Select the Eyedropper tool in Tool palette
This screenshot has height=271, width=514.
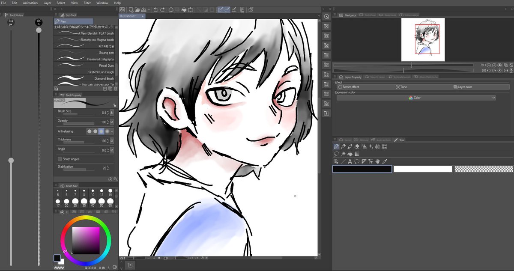385,161
